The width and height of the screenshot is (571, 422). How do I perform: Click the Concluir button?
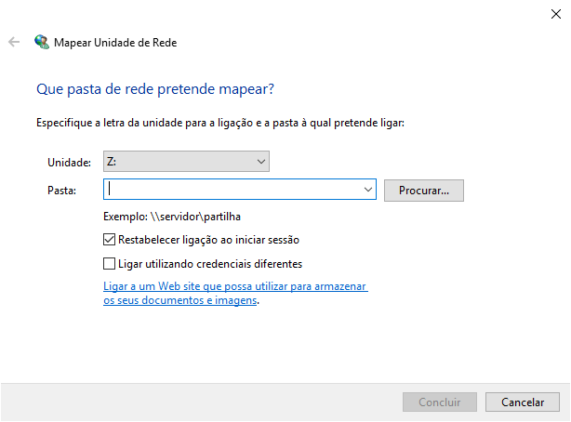click(x=440, y=402)
